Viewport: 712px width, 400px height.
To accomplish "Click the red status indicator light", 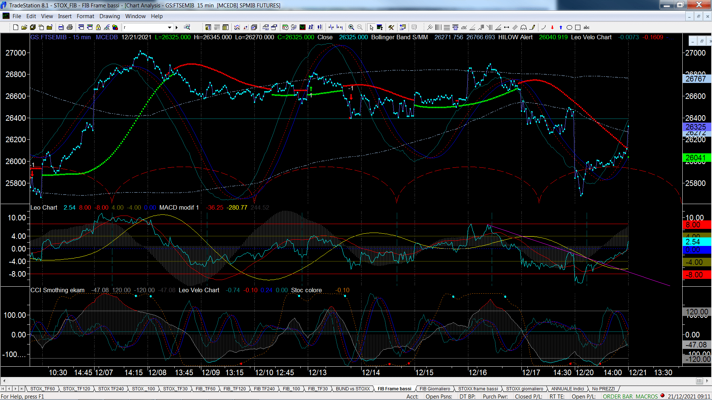I will (x=663, y=396).
